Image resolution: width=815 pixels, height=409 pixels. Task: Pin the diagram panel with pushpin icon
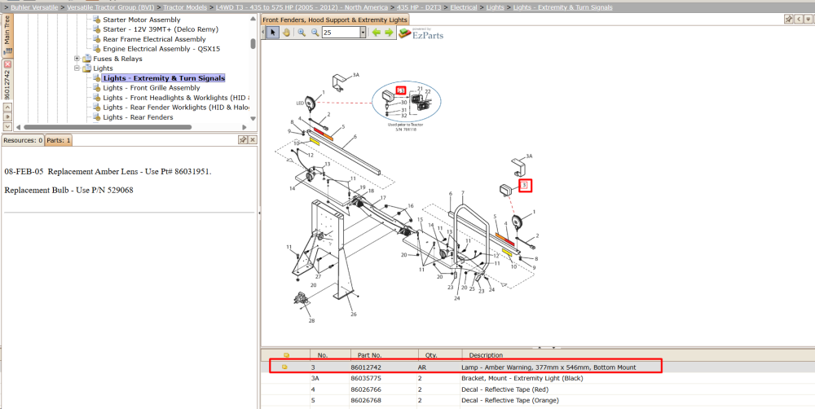pos(788,20)
